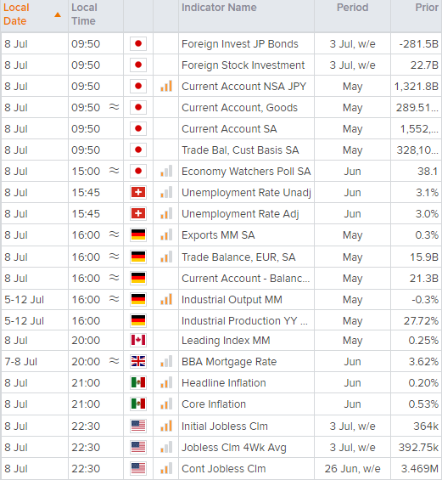Click US flag beside Initial Jobless Clm

point(138,426)
